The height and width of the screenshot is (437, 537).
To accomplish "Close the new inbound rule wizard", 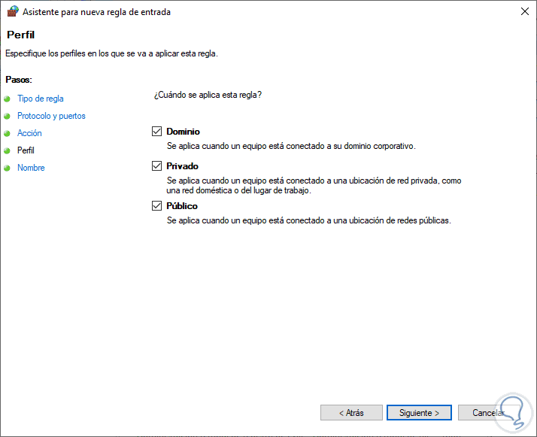I will click(523, 12).
